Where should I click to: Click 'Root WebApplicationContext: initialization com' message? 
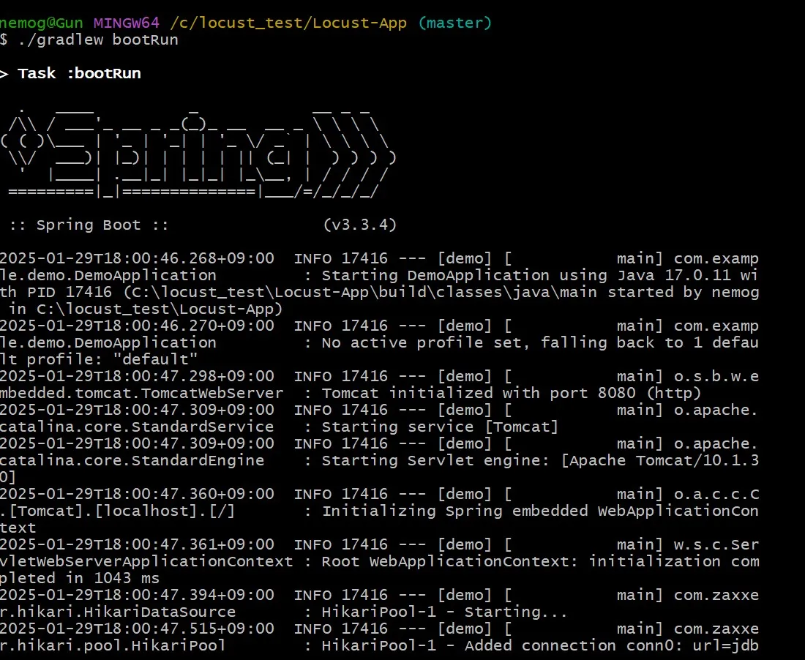pyautogui.click(x=541, y=561)
